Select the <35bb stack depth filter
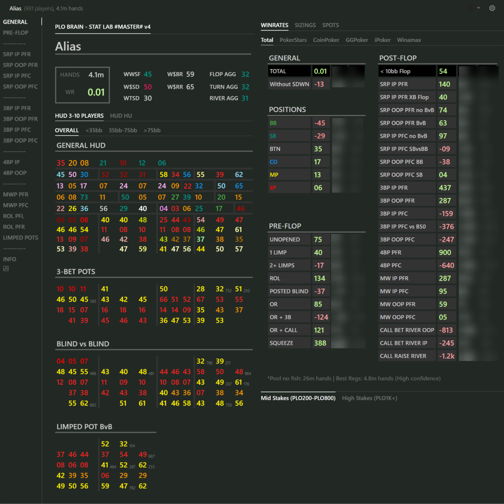 93,130
